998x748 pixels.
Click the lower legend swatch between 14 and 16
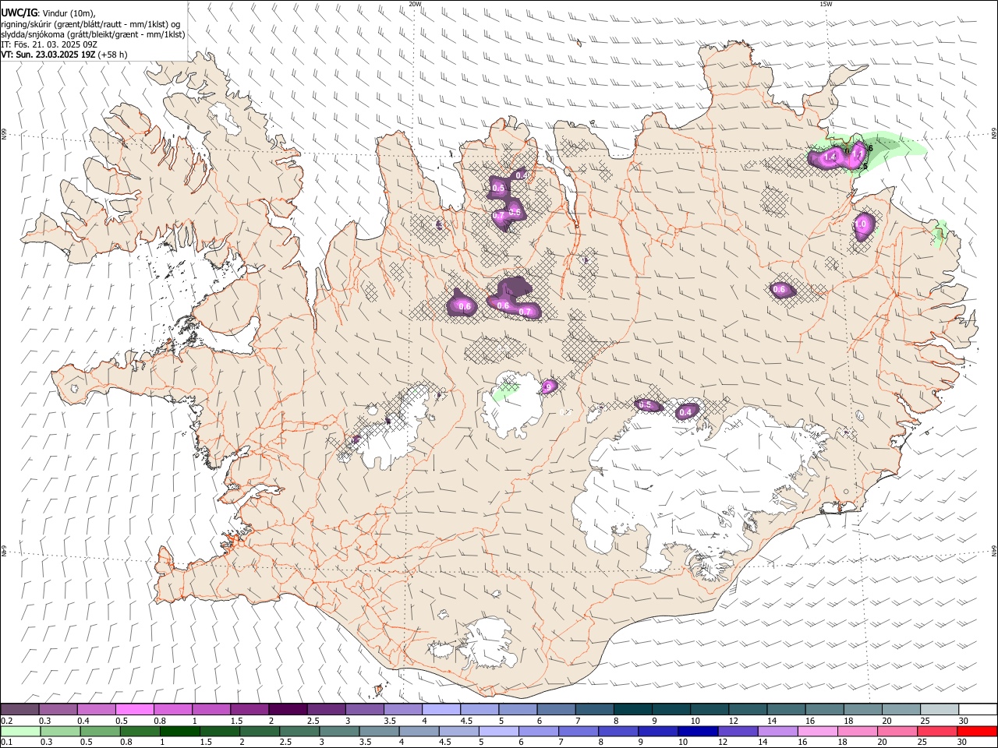[x=777, y=732]
